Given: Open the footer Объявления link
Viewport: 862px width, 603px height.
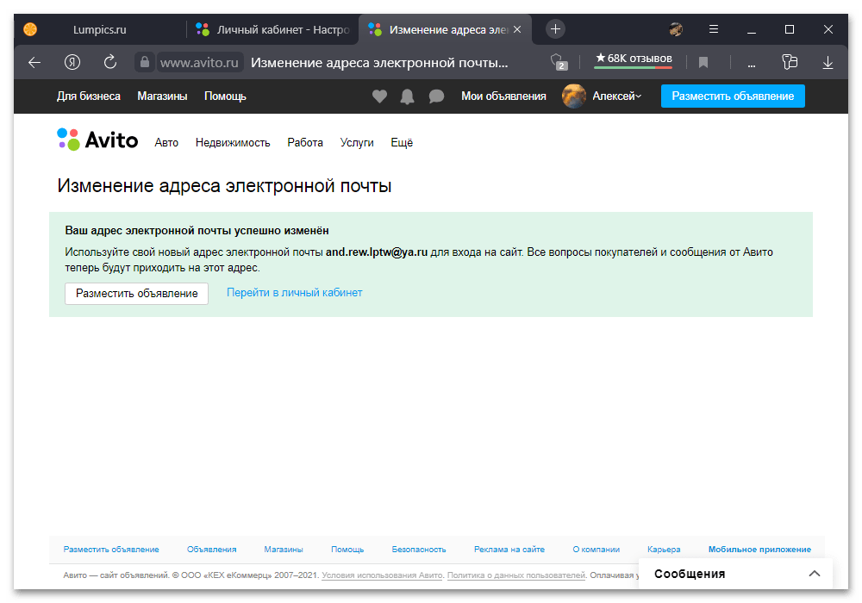Looking at the screenshot, I should click(x=212, y=550).
